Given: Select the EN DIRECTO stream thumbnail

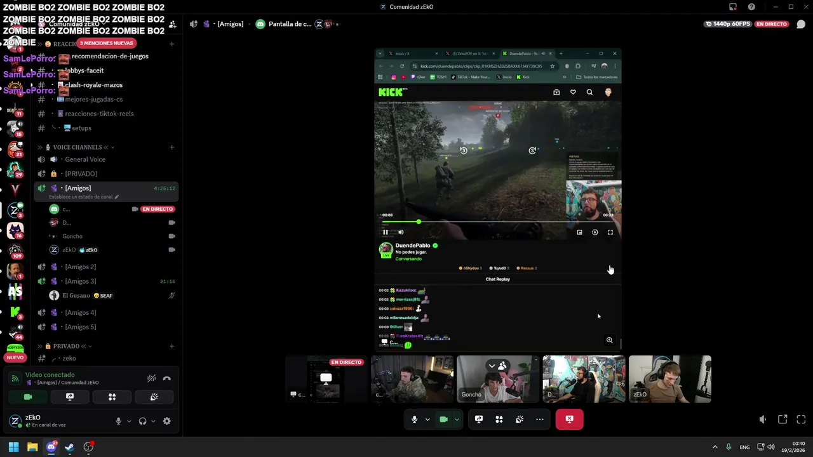Looking at the screenshot, I should click(x=326, y=379).
